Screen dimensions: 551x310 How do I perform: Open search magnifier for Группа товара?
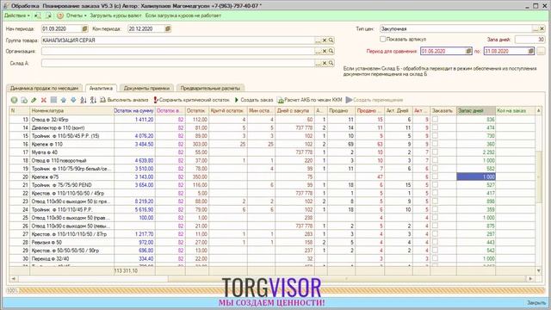[331, 40]
